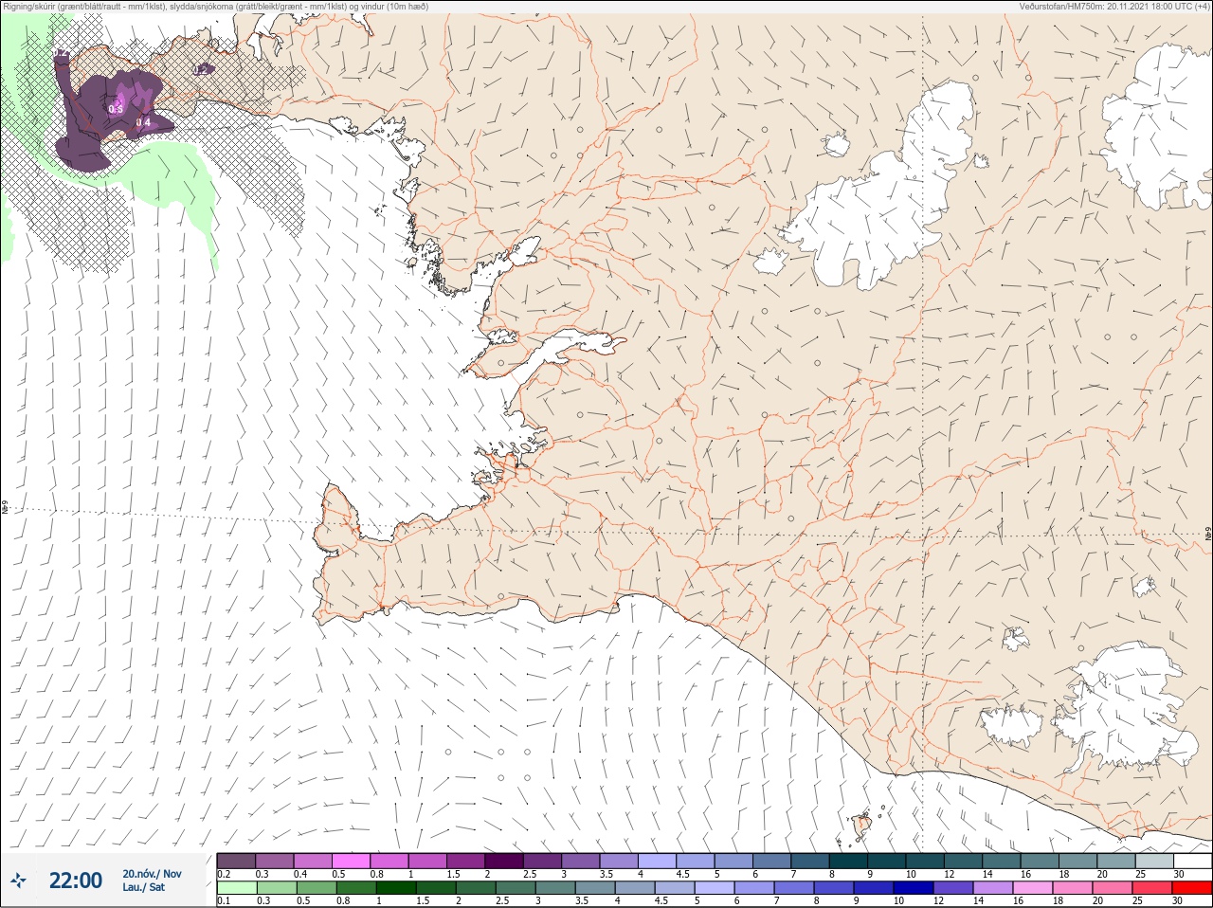Image resolution: width=1213 pixels, height=908 pixels.
Task: Click the '0.1' value label starting the lower legend row
Action: pyautogui.click(x=224, y=901)
